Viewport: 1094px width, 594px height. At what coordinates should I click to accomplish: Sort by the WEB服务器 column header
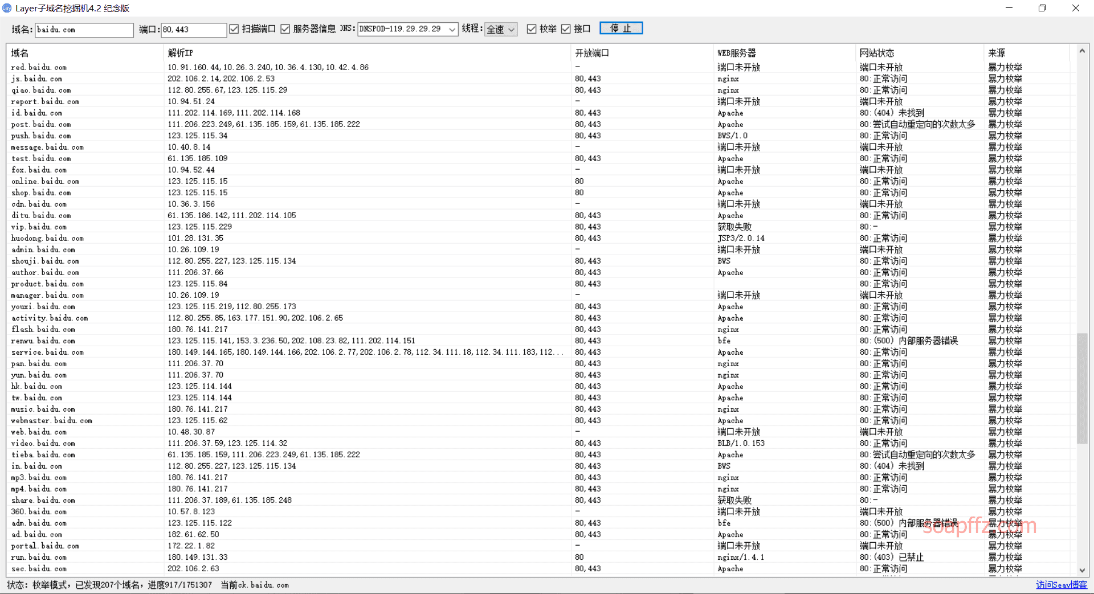tap(785, 53)
